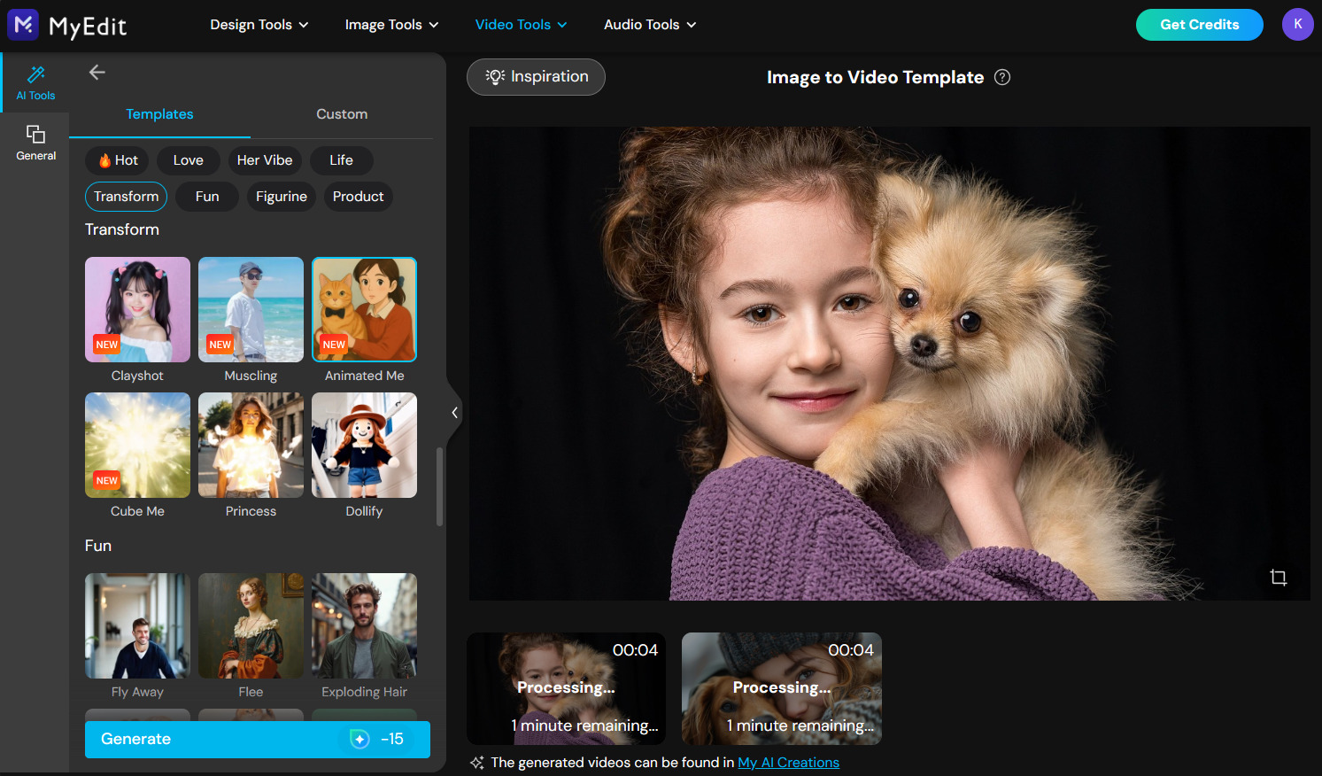Select the Dollify template thumbnail
The height and width of the screenshot is (776, 1322).
click(x=364, y=445)
